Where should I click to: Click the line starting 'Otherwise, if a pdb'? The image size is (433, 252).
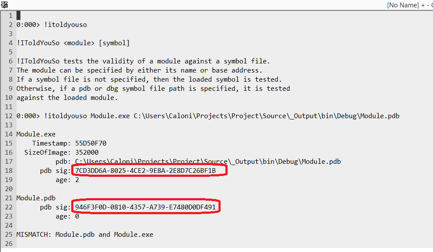tap(153, 89)
